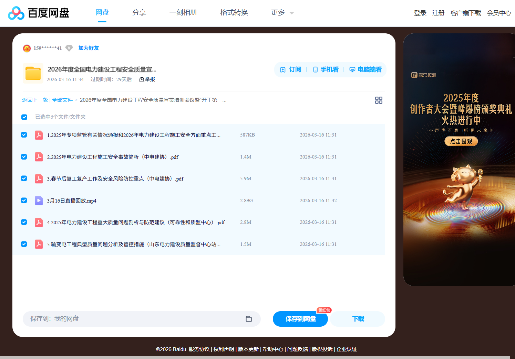Image resolution: width=515 pixels, height=359 pixels.
Task: Click the 下载 button
Action: 358,319
